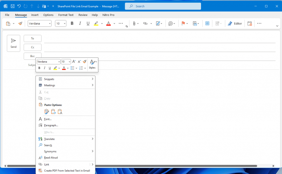Start Dictate with the speech bubble icon
The height and width of the screenshot is (174, 282).
tap(170, 23)
